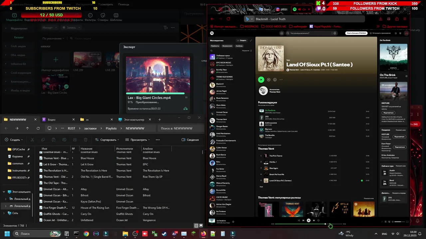Open Spotify user profile avatar
The width and height of the screenshot is (426, 239).
point(406,33)
